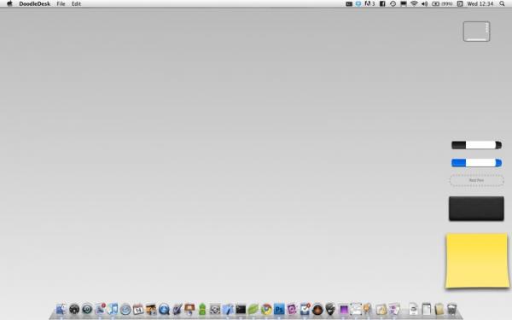Open Spotlight search in the menu bar
Image resolution: width=512 pixels, height=320 pixels.
click(502, 4)
